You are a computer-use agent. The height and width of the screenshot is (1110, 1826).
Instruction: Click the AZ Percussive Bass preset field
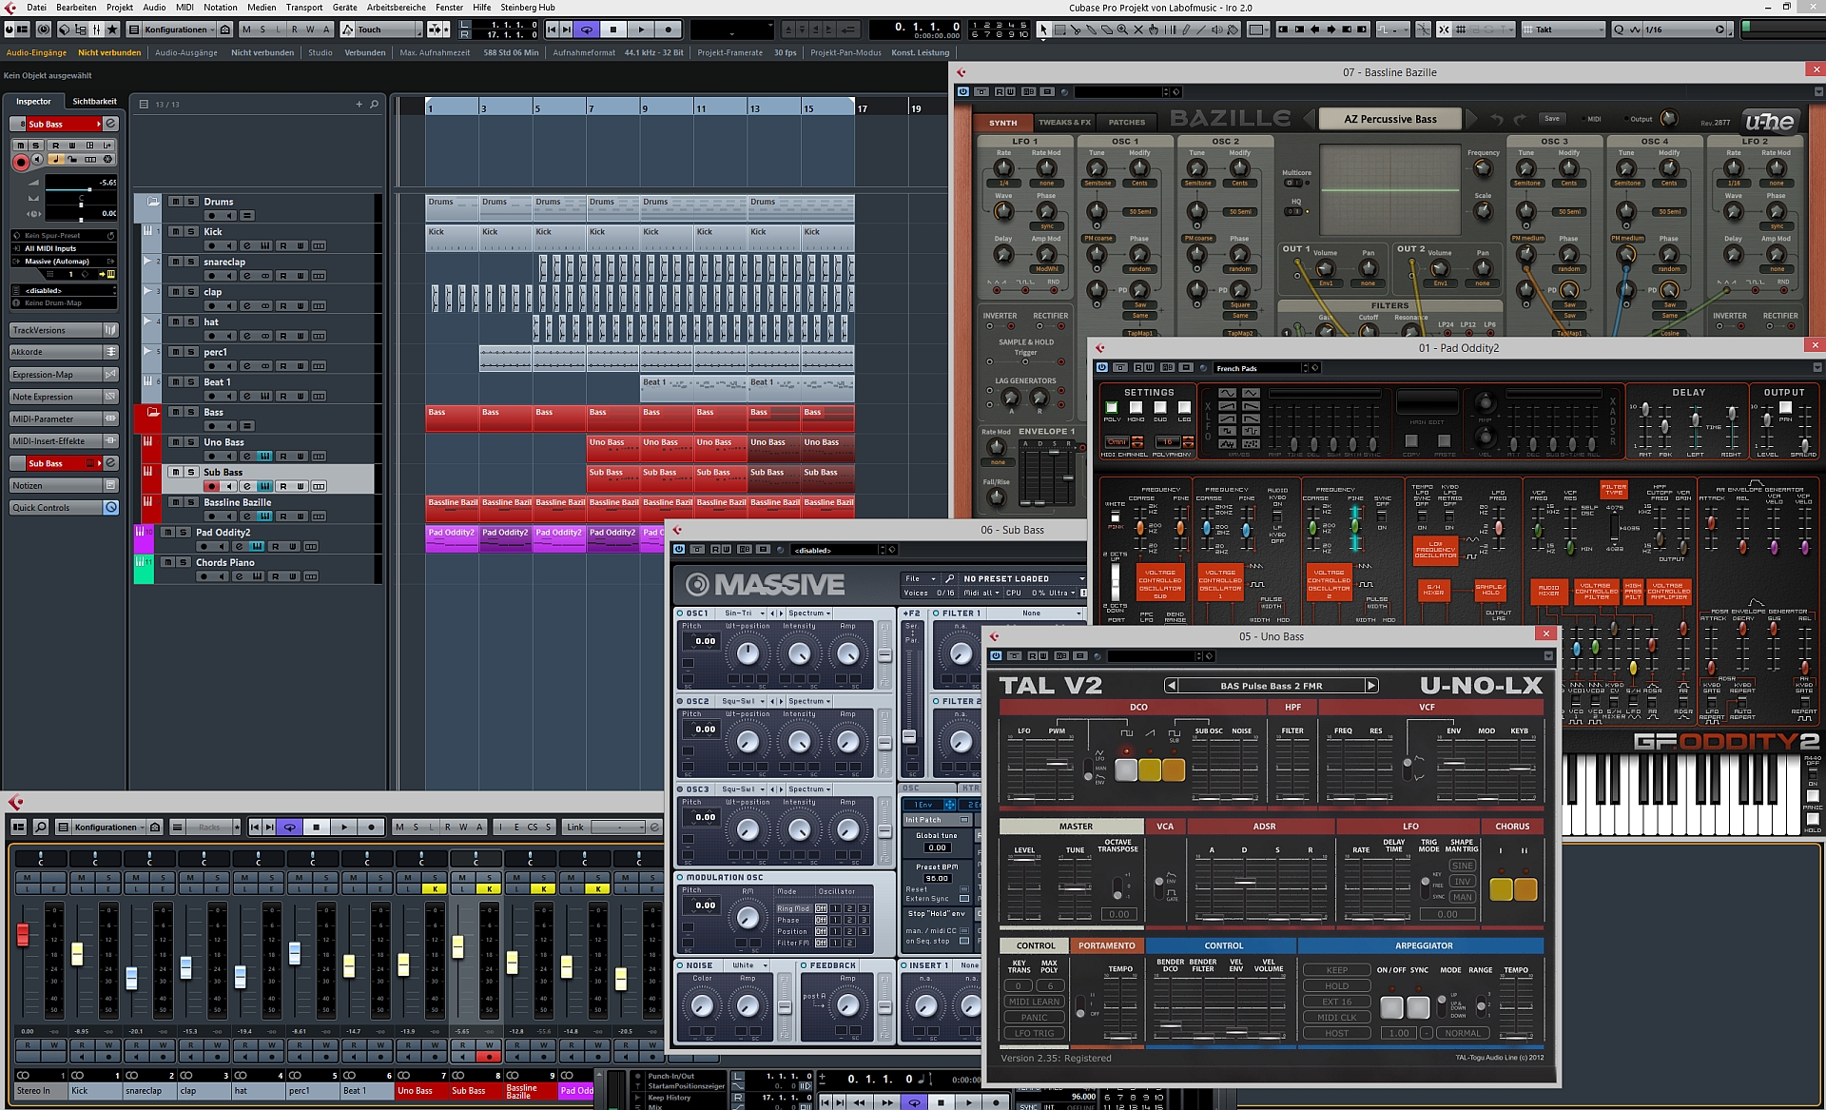click(x=1389, y=119)
